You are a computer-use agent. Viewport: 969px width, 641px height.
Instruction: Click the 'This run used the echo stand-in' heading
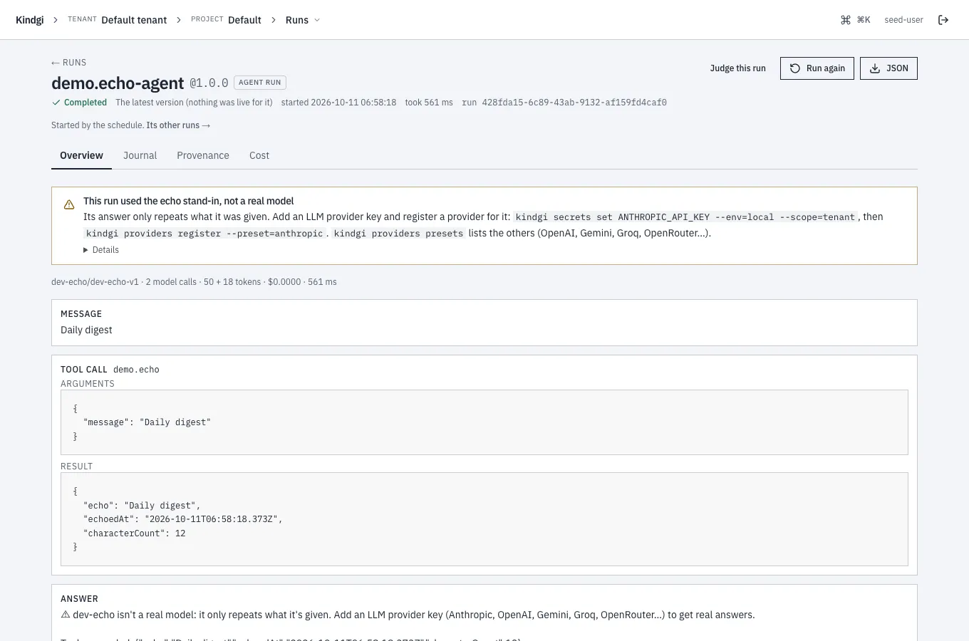tap(188, 202)
